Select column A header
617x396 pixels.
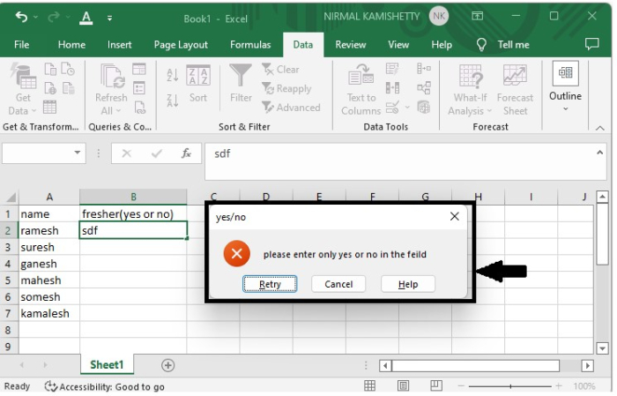(49, 197)
